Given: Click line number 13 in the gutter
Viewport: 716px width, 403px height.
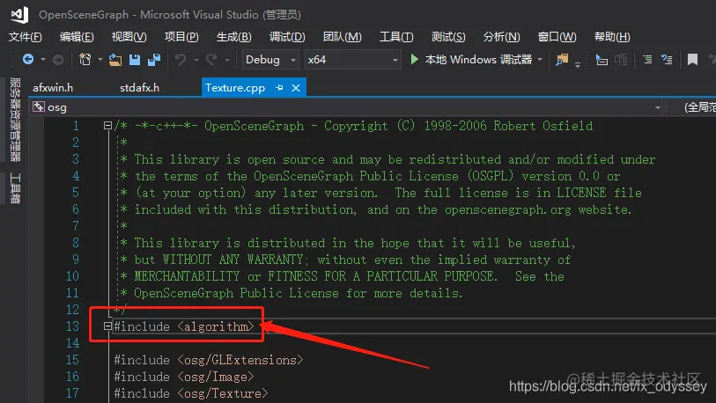Looking at the screenshot, I should click(x=72, y=326).
